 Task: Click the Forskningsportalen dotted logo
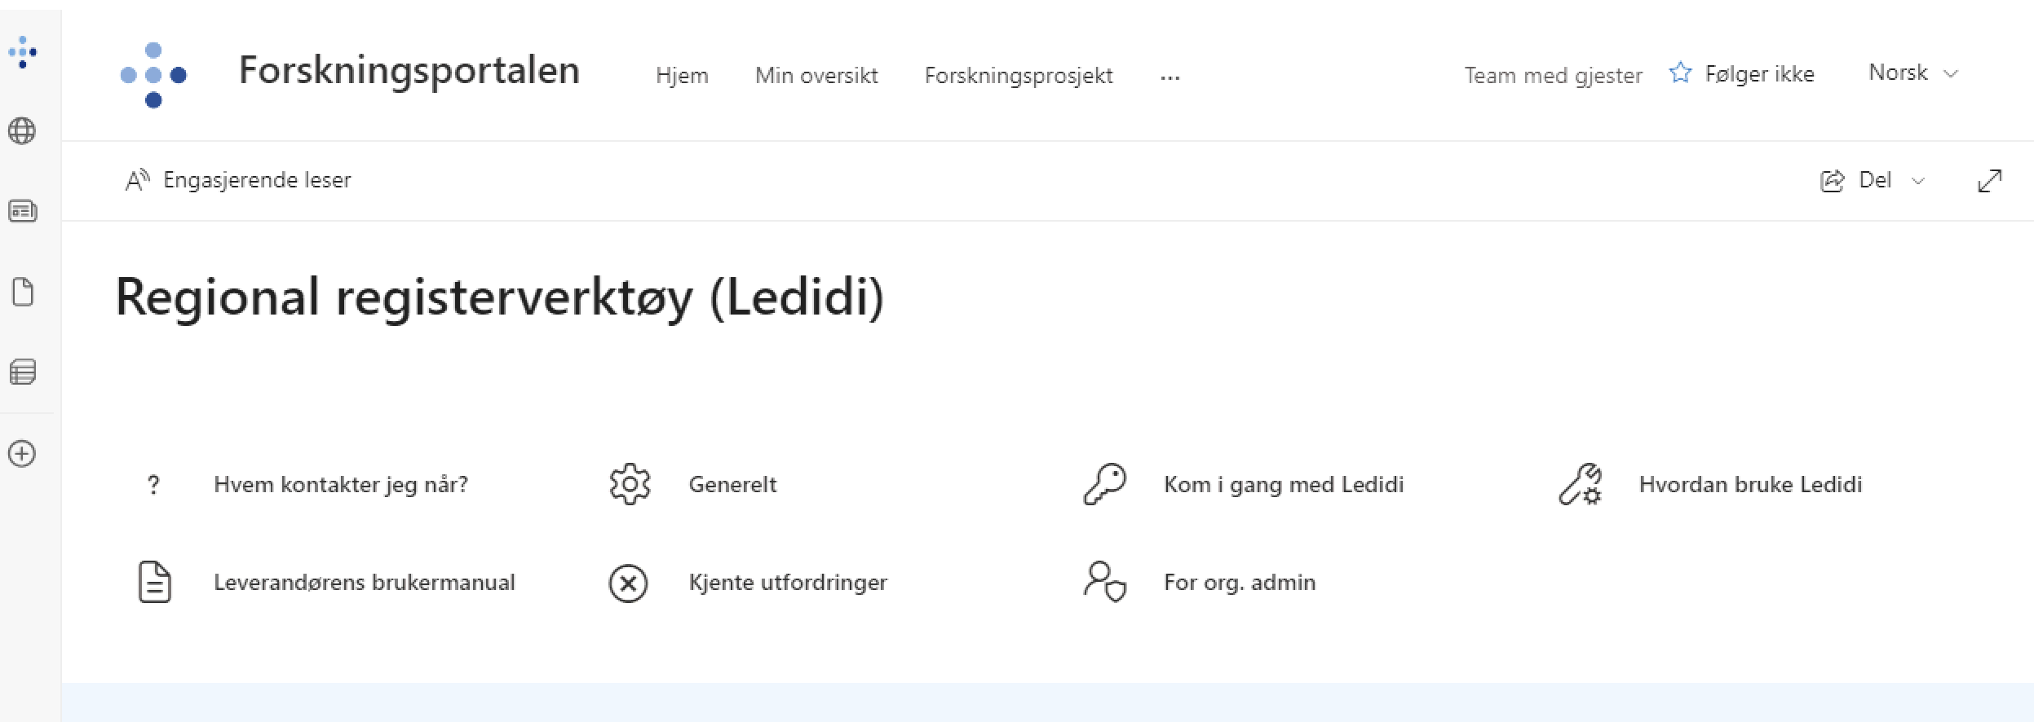pos(153,75)
